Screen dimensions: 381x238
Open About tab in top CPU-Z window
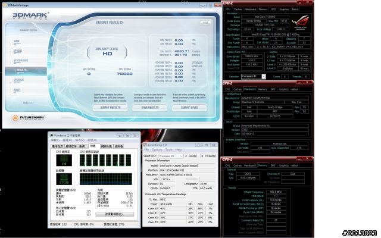(x=295, y=10)
